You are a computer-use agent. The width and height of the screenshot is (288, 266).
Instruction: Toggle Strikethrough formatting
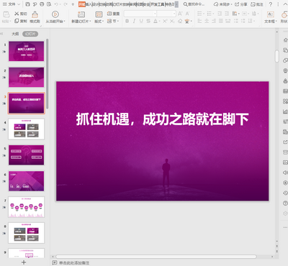pyautogui.click(x=148, y=21)
